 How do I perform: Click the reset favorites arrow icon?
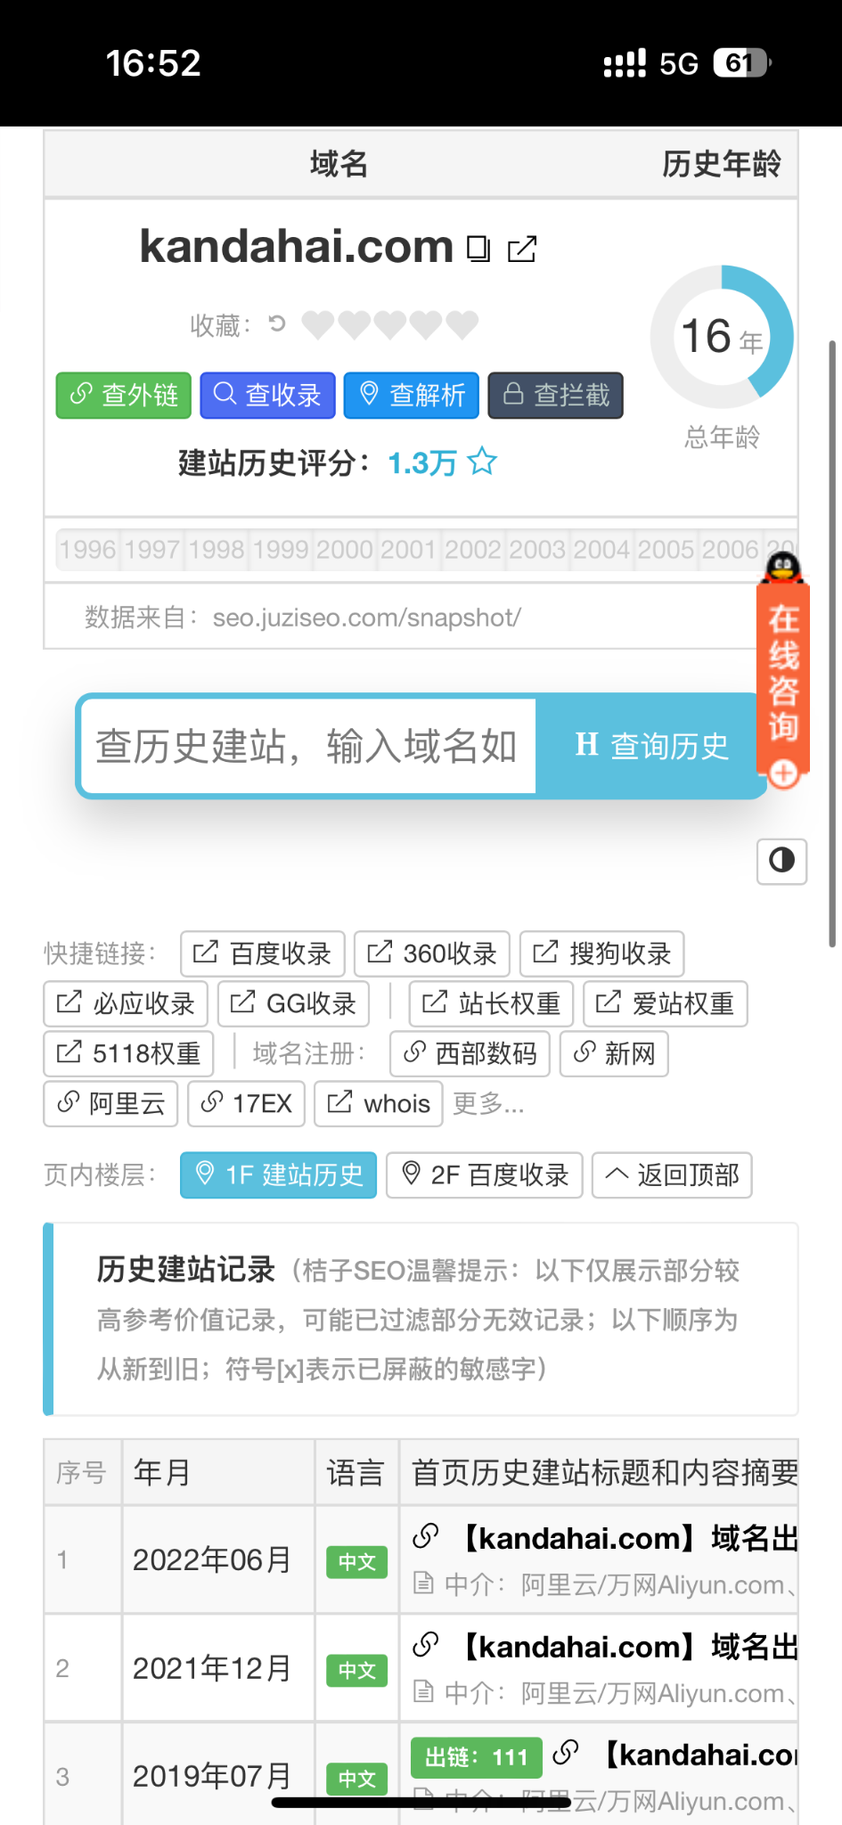pyautogui.click(x=277, y=323)
